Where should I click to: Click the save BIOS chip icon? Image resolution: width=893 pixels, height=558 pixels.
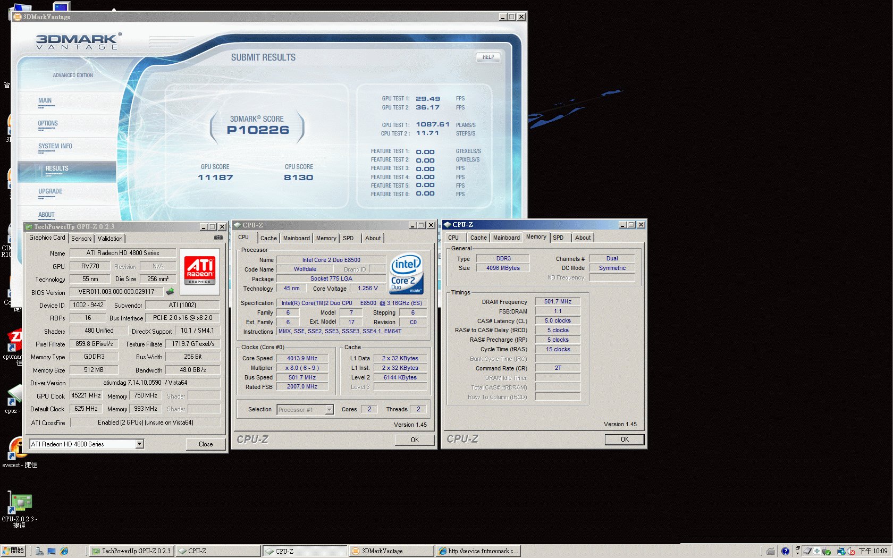pyautogui.click(x=170, y=292)
